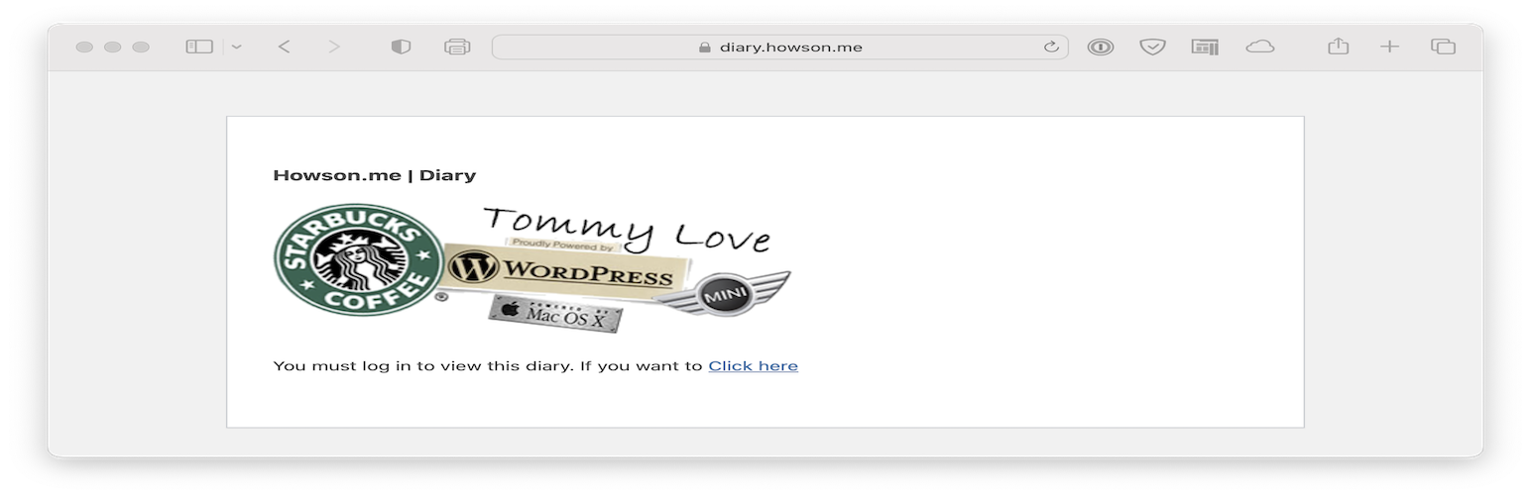Follow the 'Click here' login link
The width and height of the screenshot is (1531, 495).
coord(753,366)
